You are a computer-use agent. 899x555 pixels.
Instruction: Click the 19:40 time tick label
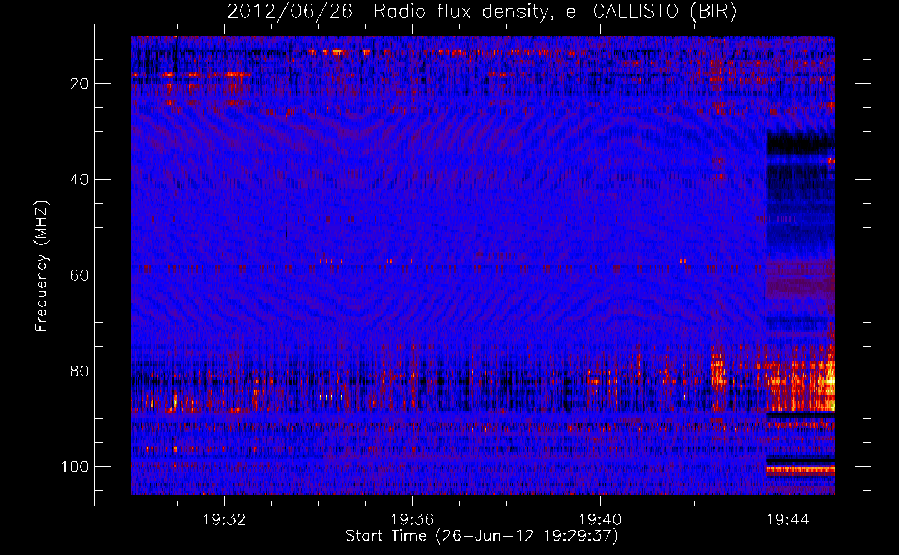pyautogui.click(x=600, y=519)
